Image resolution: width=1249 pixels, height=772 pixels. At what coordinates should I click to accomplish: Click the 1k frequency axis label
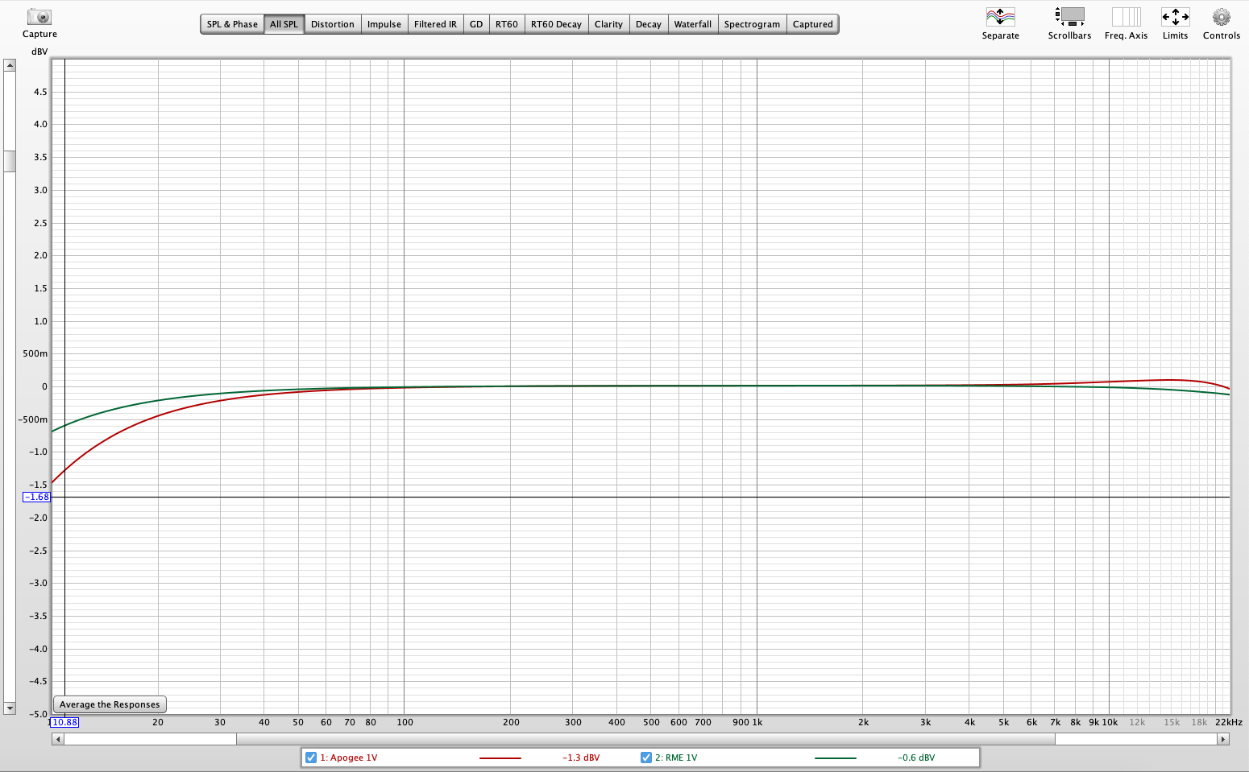click(757, 722)
